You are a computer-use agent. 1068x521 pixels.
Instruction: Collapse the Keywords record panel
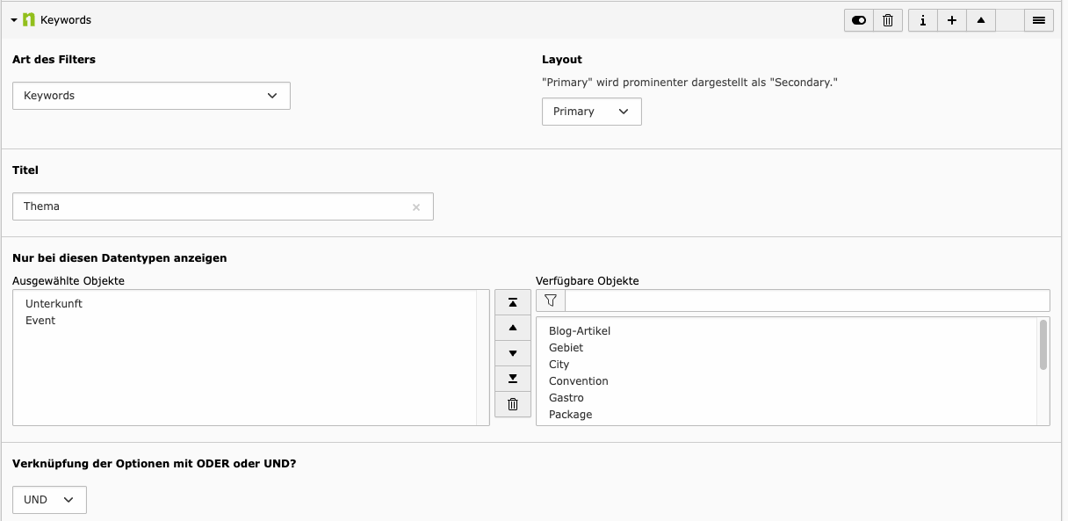click(x=14, y=19)
